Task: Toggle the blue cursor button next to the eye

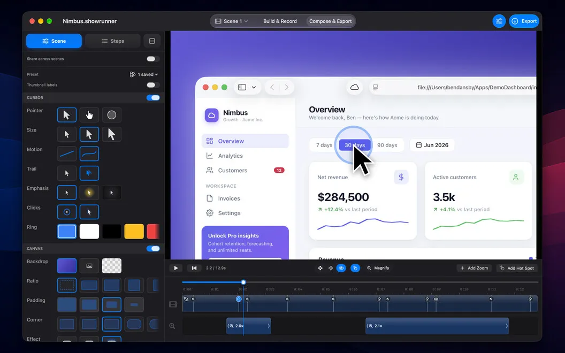Action: pos(355,268)
